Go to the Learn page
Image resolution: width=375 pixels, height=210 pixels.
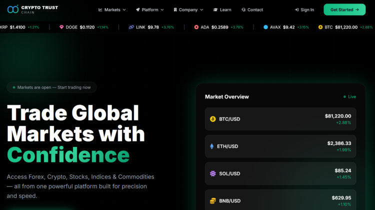(222, 10)
